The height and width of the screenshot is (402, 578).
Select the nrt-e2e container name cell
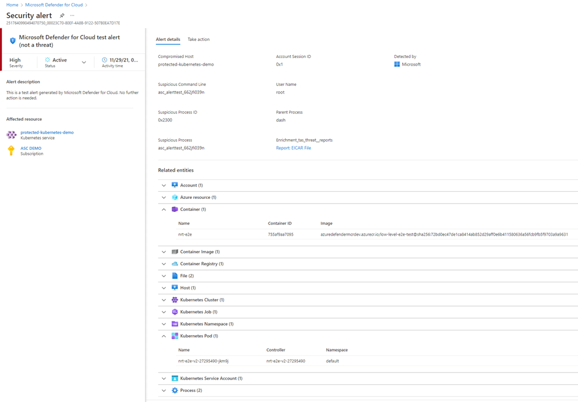(185, 234)
